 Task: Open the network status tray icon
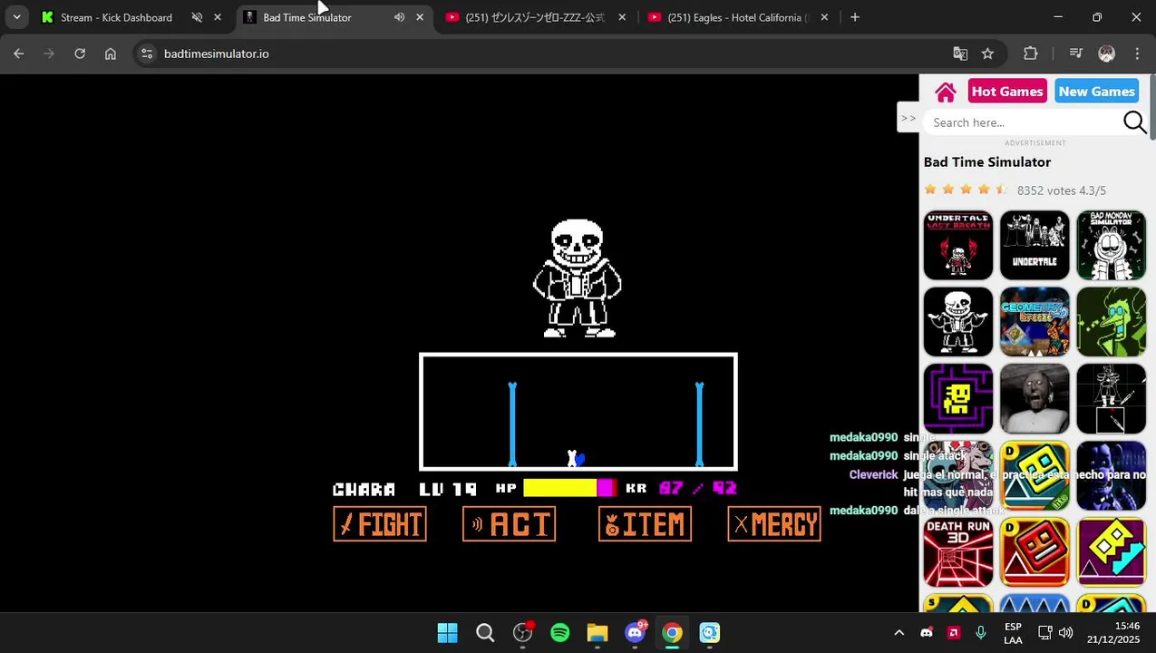coord(1044,632)
